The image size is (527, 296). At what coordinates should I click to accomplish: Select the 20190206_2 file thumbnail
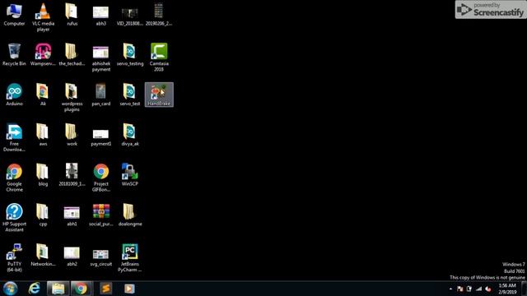coord(159,15)
